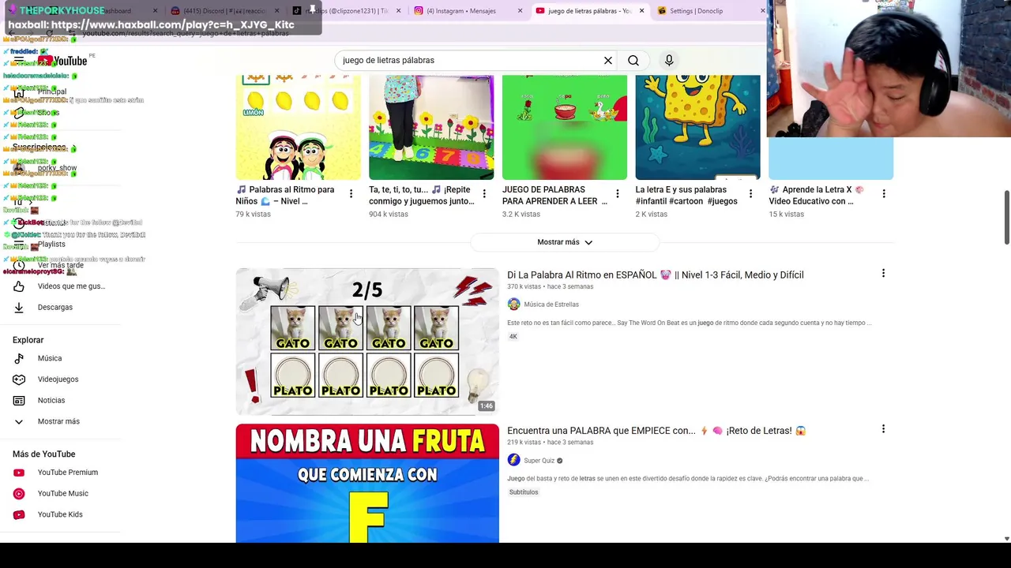Viewport: 1011px width, 568px height.
Task: Close the YouTube juego de lietras tab
Action: (641, 11)
